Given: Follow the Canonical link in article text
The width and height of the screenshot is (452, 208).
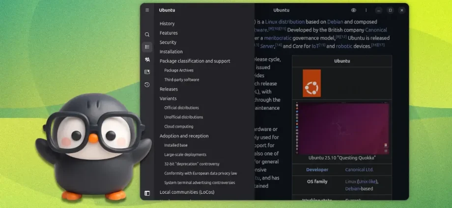Looking at the screenshot, I should click(376, 29).
